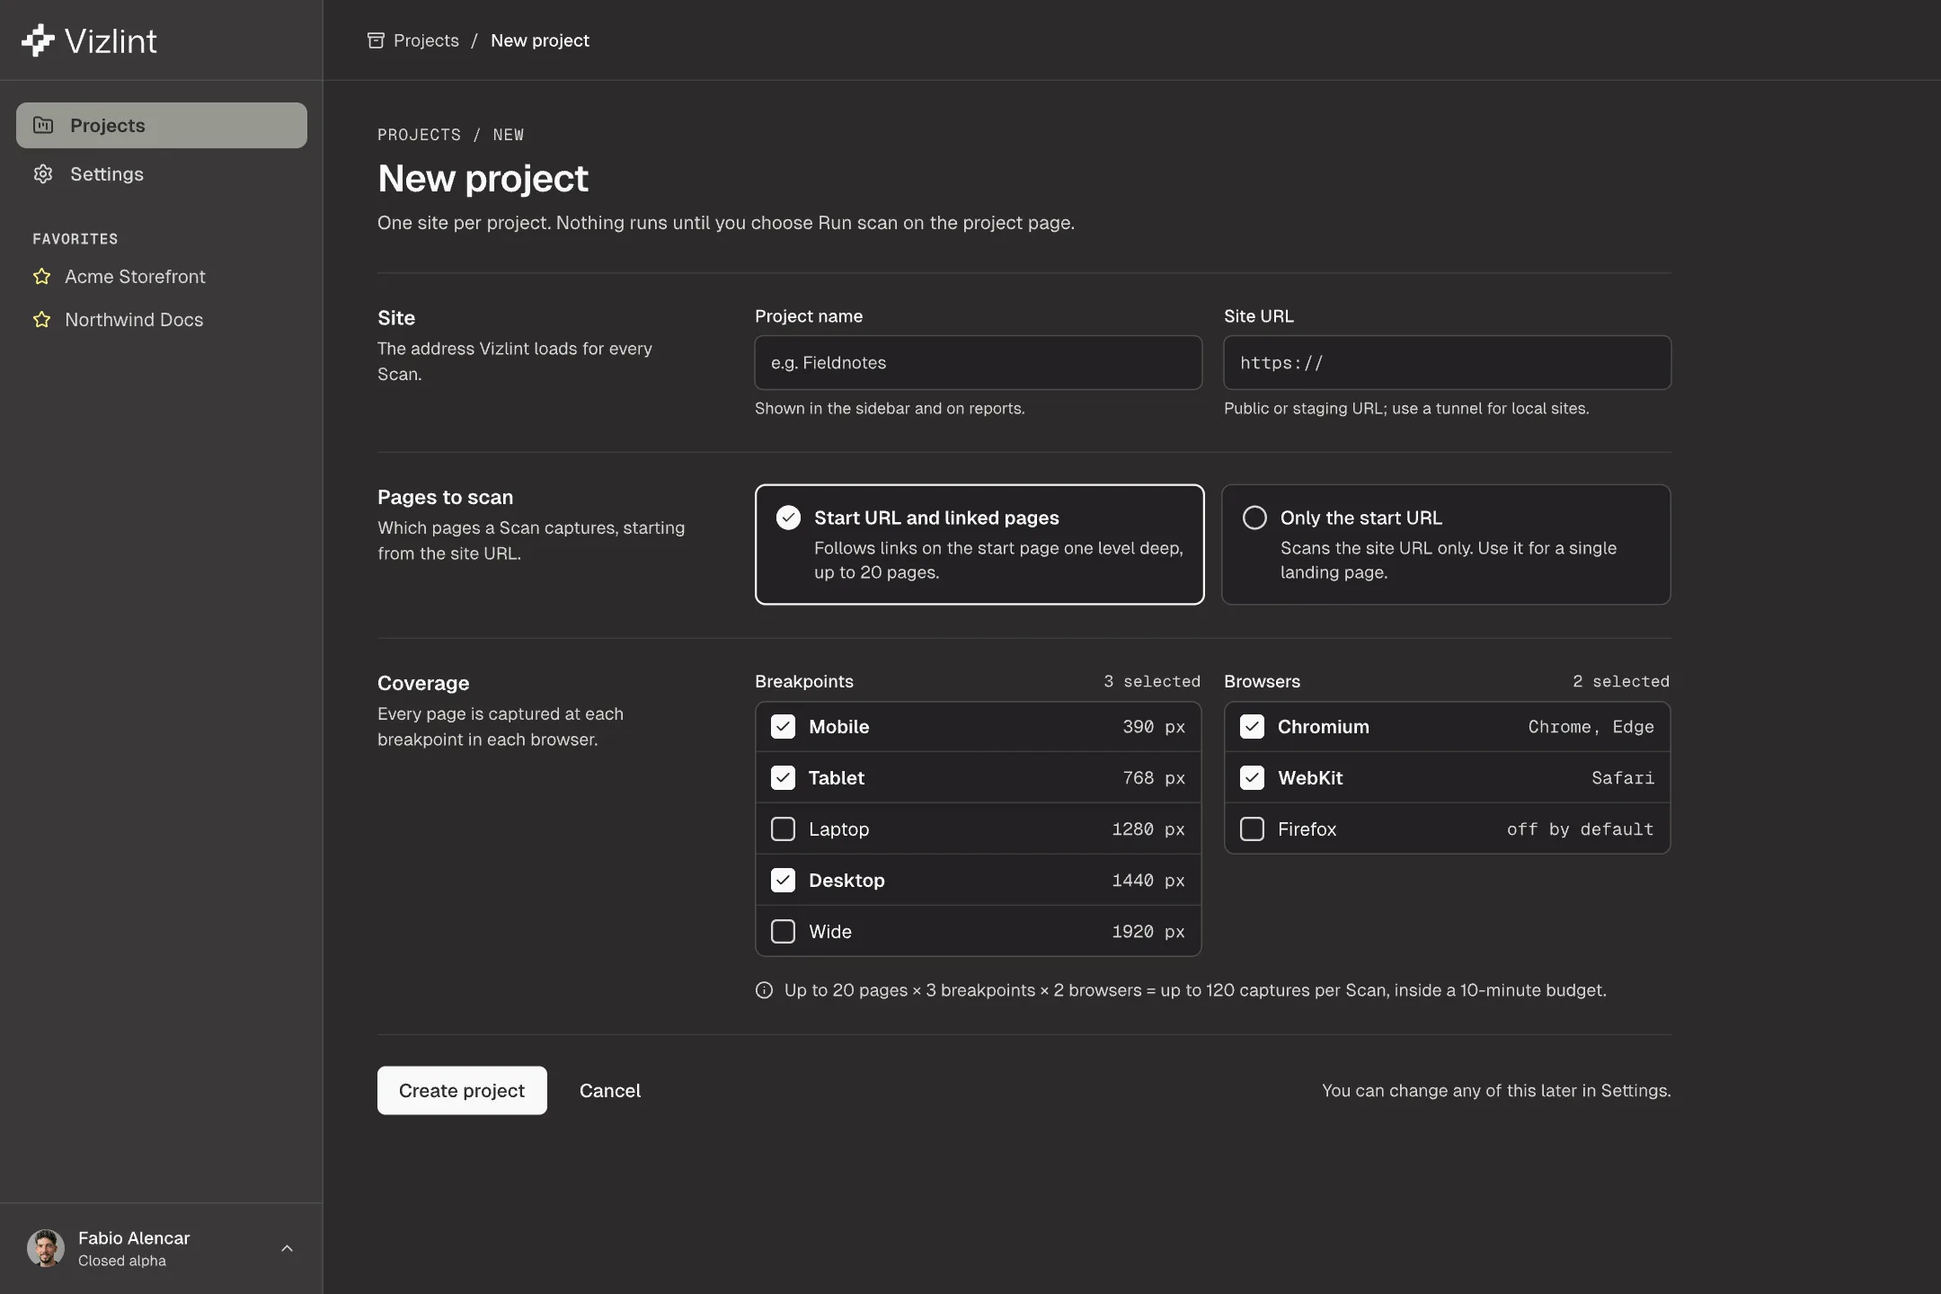Image resolution: width=1941 pixels, height=1294 pixels.
Task: Click Fabio Alencar's avatar
Action: [46, 1248]
